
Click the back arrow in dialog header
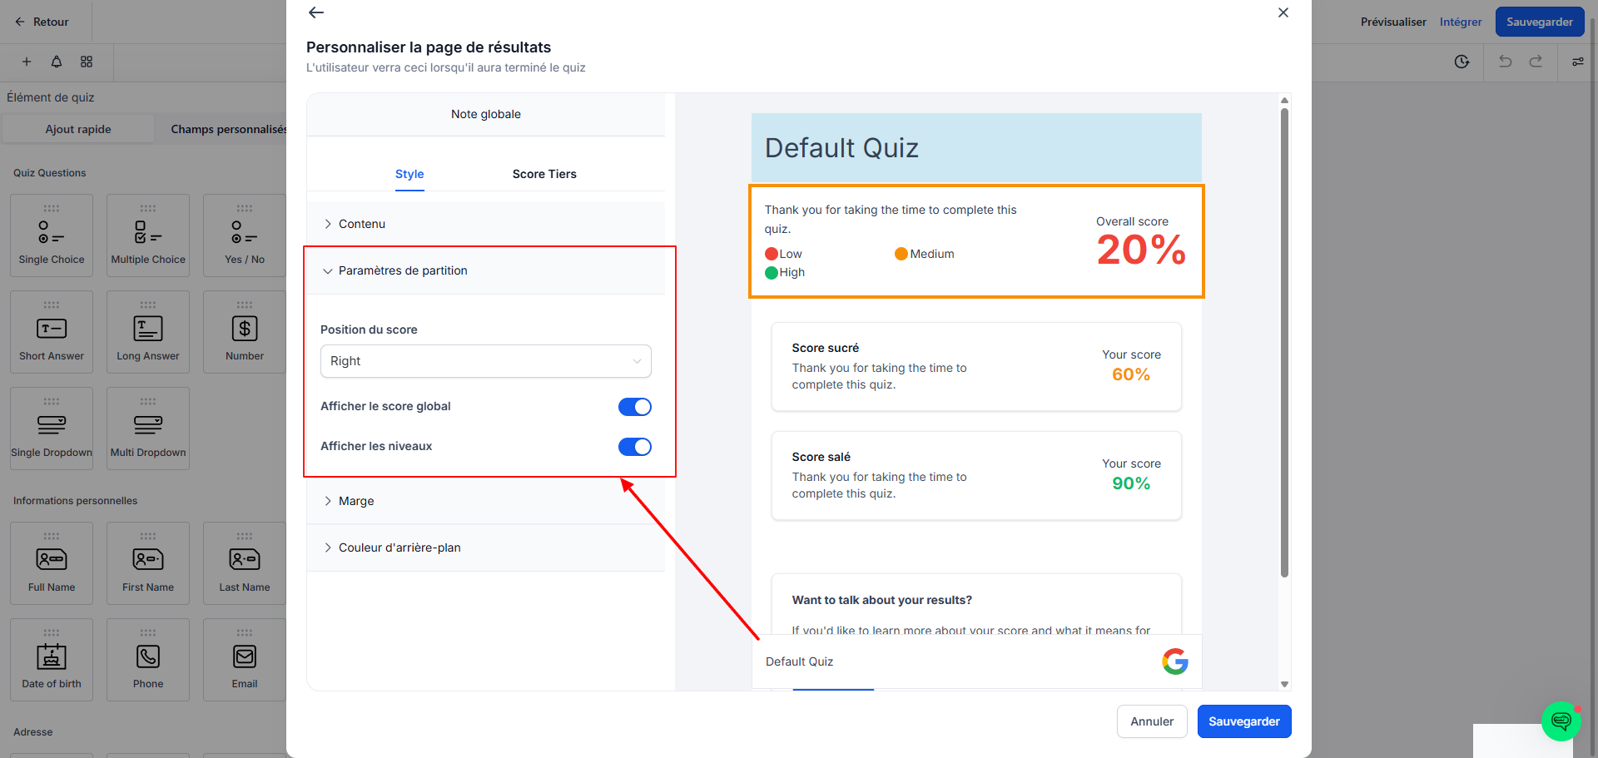point(316,12)
